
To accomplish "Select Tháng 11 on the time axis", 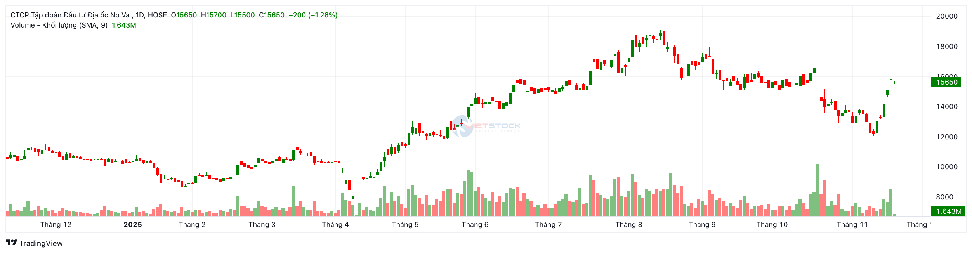I will 852,225.
